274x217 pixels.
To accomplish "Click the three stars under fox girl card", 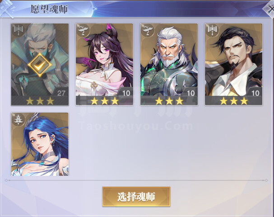I will pyautogui.click(x=104, y=101).
